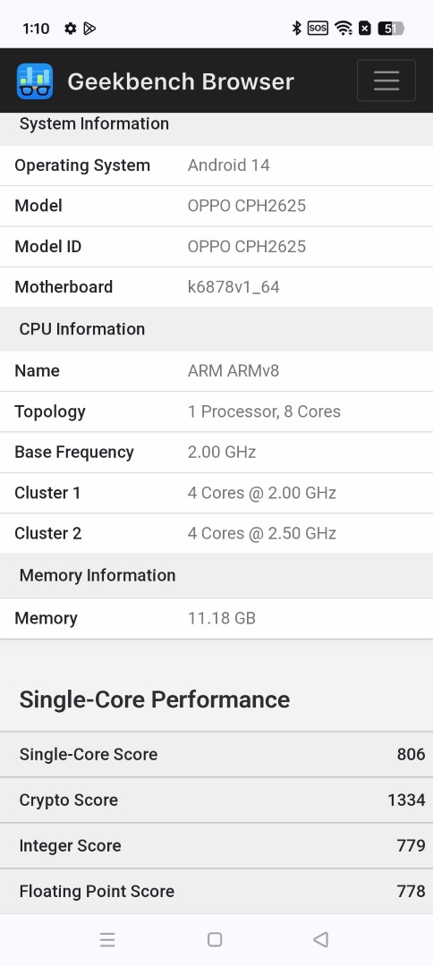The height and width of the screenshot is (966, 433).
Task: Select the Single-Core Score row
Action: click(216, 755)
